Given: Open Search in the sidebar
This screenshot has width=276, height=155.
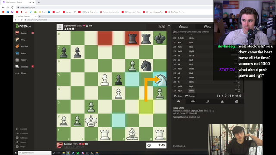Looking at the screenshot, I should point(21,142).
